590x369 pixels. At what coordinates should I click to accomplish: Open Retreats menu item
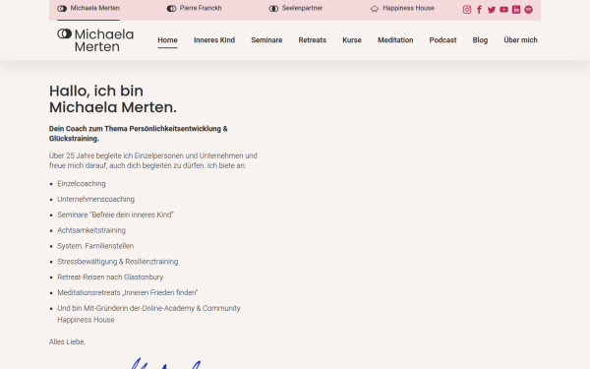(x=313, y=40)
